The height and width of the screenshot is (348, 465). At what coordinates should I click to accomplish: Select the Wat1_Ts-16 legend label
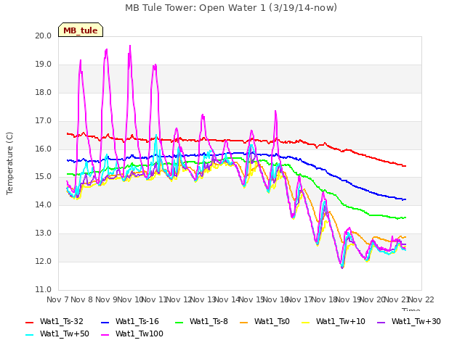[x=137, y=321]
